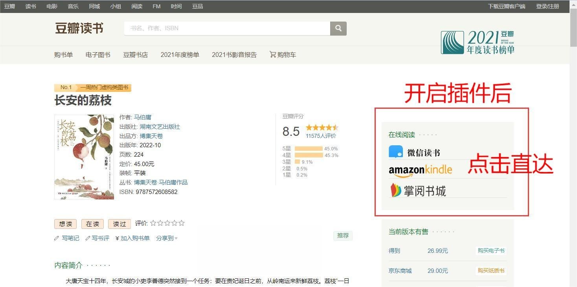Click 写书评 pencil link
This screenshot has height=287, width=577.
pyautogui.click(x=97, y=238)
